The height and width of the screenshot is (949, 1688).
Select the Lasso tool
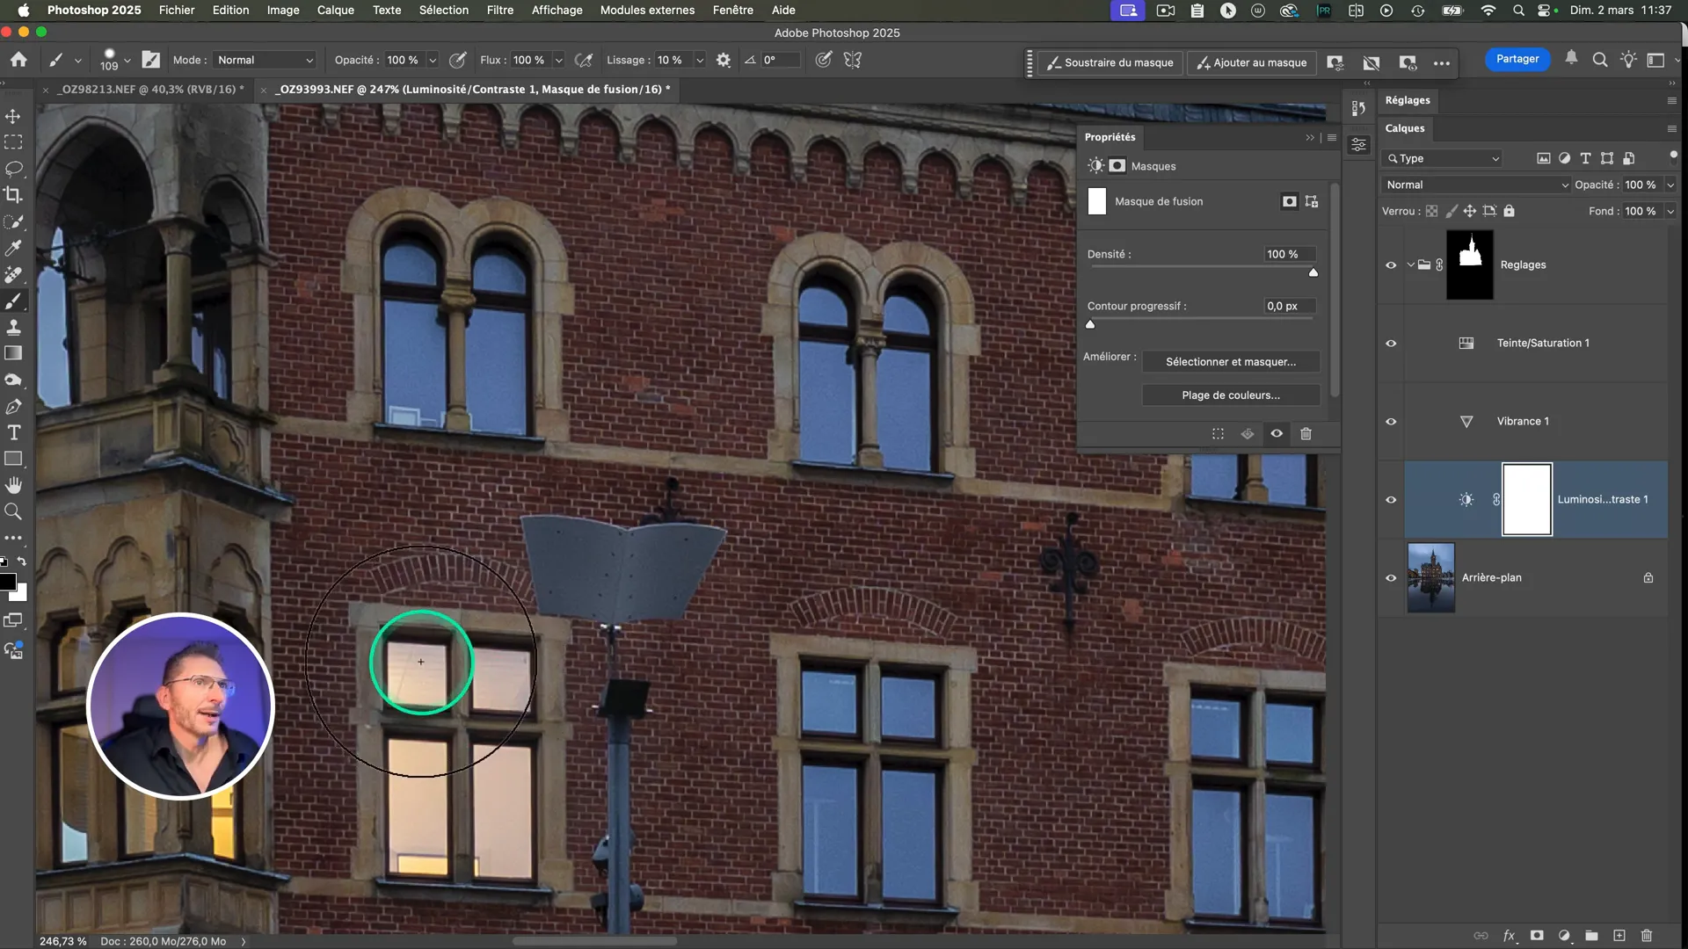click(13, 168)
